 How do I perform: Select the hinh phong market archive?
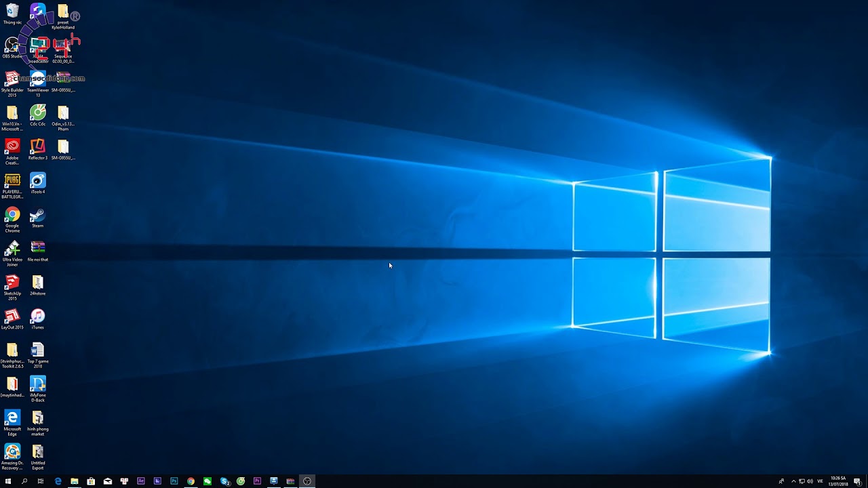(38, 424)
